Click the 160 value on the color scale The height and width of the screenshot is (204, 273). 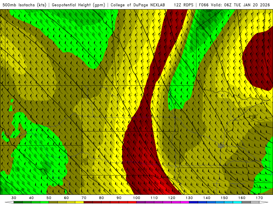click(242, 198)
